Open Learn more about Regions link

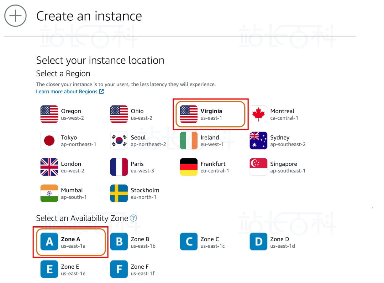pos(70,91)
